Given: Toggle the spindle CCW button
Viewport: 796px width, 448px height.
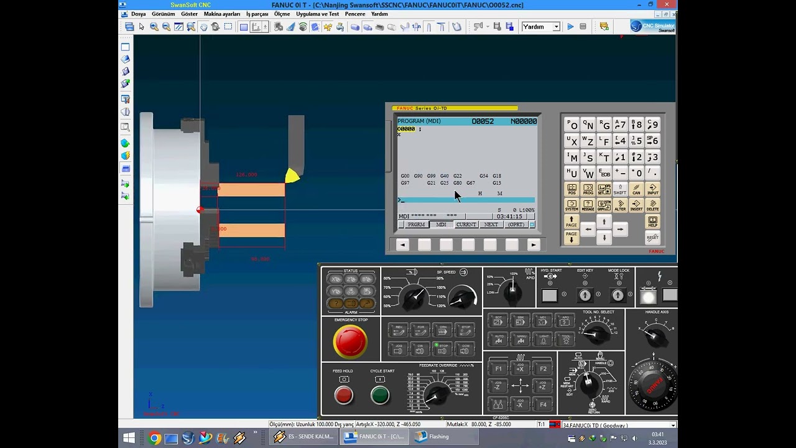Looking at the screenshot, I should pos(466,349).
